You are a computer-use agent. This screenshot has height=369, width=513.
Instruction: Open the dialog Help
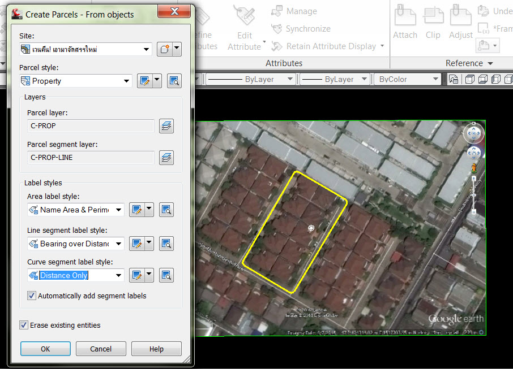pyautogui.click(x=156, y=349)
